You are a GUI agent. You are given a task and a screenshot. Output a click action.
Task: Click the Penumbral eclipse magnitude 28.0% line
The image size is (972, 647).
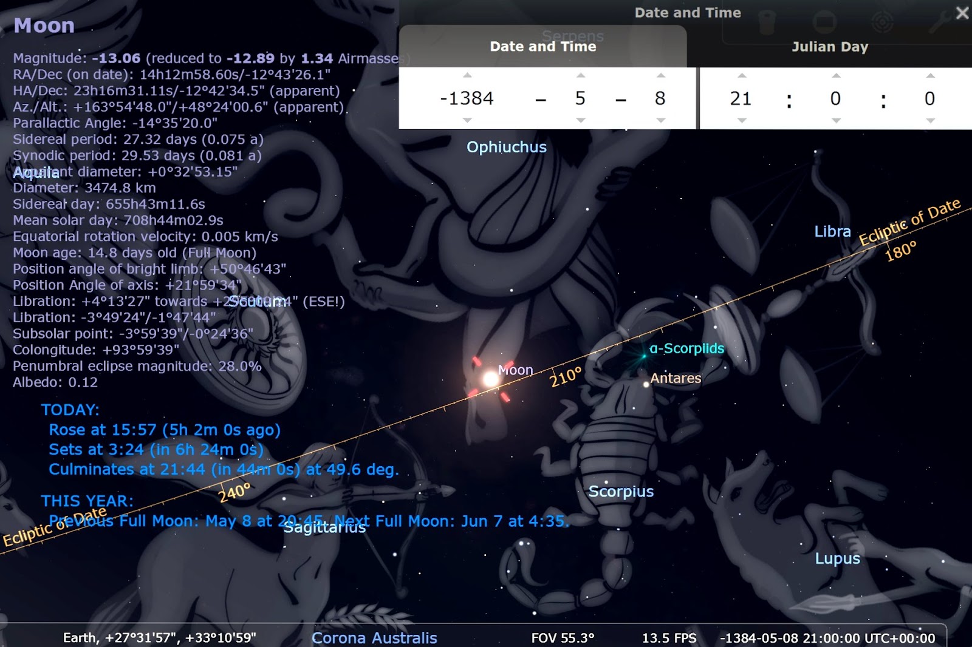(x=137, y=366)
